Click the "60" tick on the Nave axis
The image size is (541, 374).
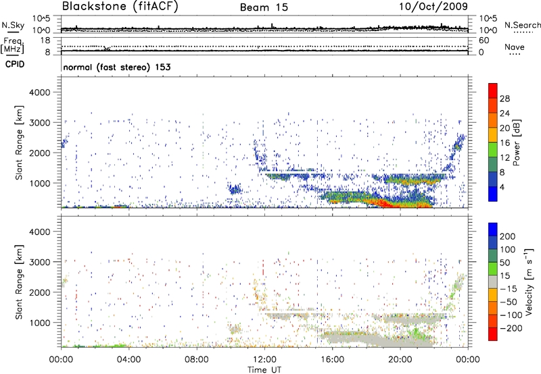coord(484,41)
